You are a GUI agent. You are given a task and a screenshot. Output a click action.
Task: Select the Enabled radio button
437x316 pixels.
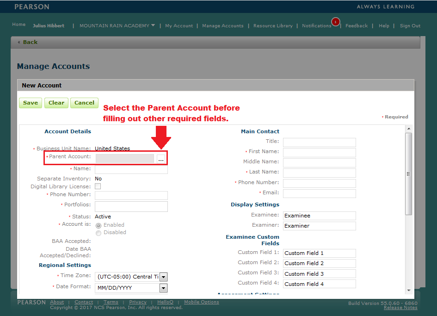click(x=98, y=225)
